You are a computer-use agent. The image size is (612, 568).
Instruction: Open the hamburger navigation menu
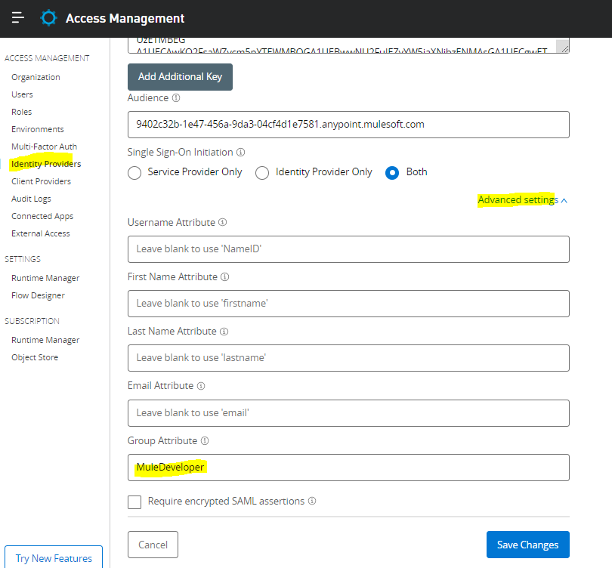pyautogui.click(x=18, y=17)
